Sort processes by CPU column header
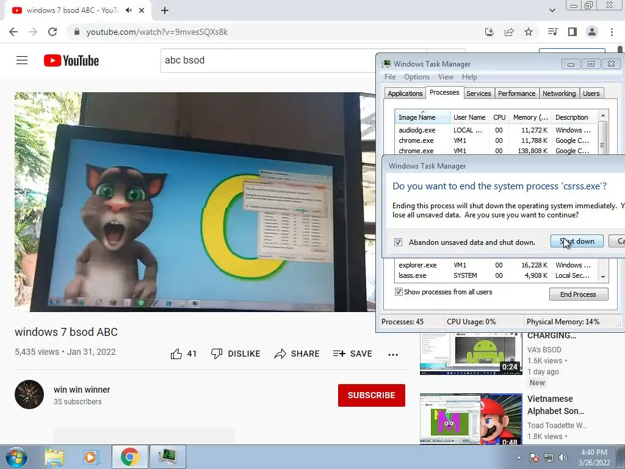 (x=499, y=117)
